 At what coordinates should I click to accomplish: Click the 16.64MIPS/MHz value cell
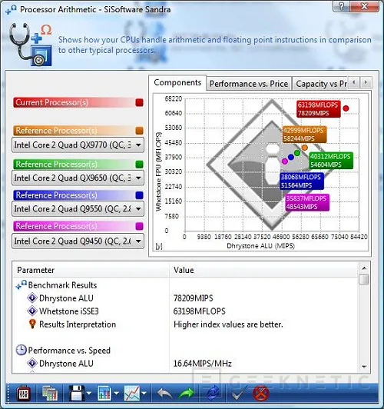tap(203, 364)
